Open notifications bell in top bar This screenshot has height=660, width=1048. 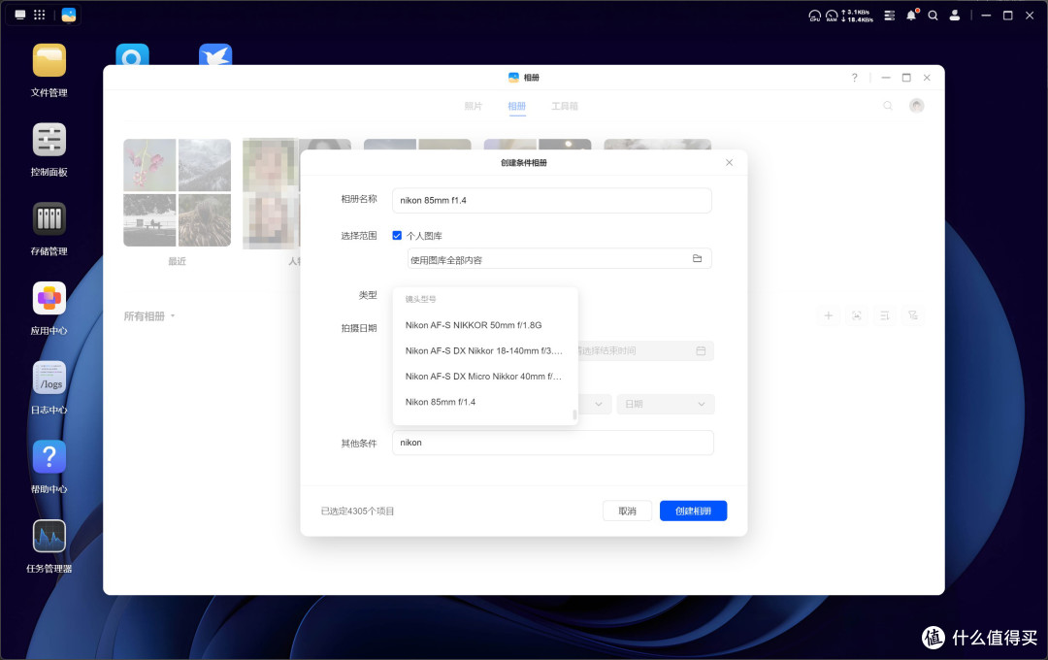pos(911,15)
